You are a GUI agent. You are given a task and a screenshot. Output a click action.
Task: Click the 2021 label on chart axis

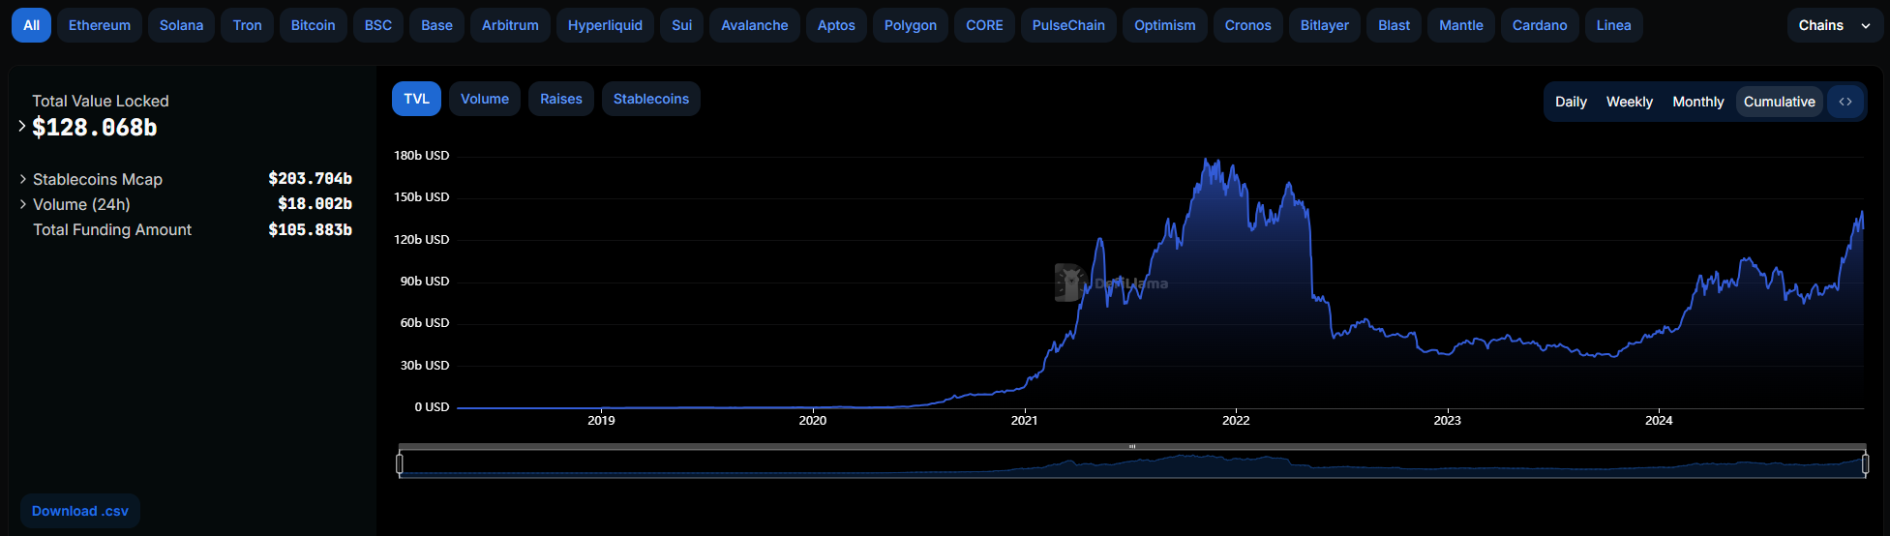click(x=1024, y=420)
